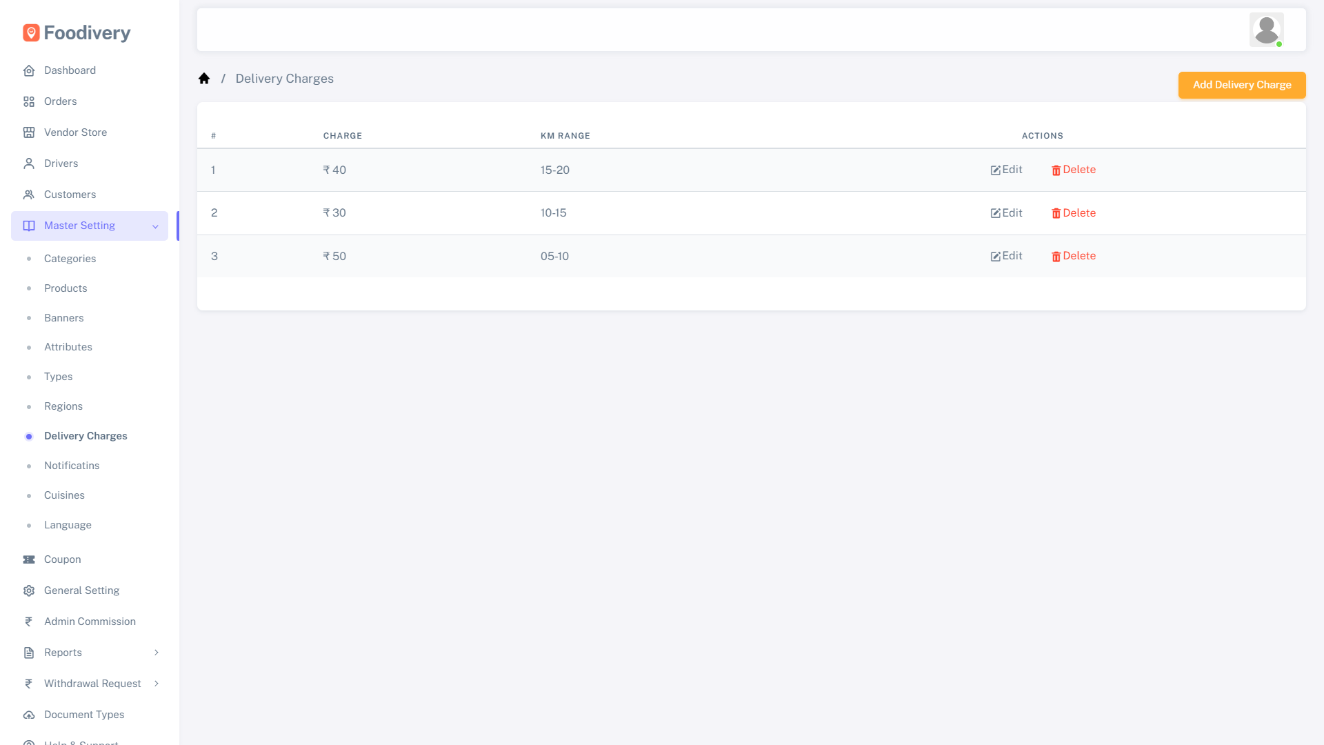Click the Foodivery location pin logo
This screenshot has width=1324, height=745.
(30, 32)
